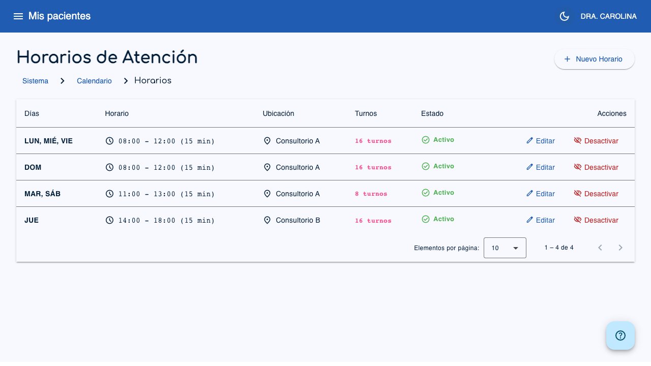Hide the MAR, SÁB schedule using Desactivar
The height and width of the screenshot is (366, 651).
(x=601, y=194)
